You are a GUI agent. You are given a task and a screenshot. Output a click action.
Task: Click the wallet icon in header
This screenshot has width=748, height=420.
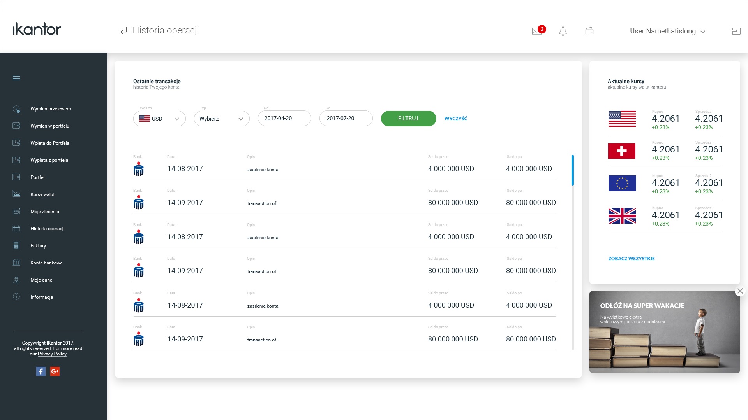[589, 31]
